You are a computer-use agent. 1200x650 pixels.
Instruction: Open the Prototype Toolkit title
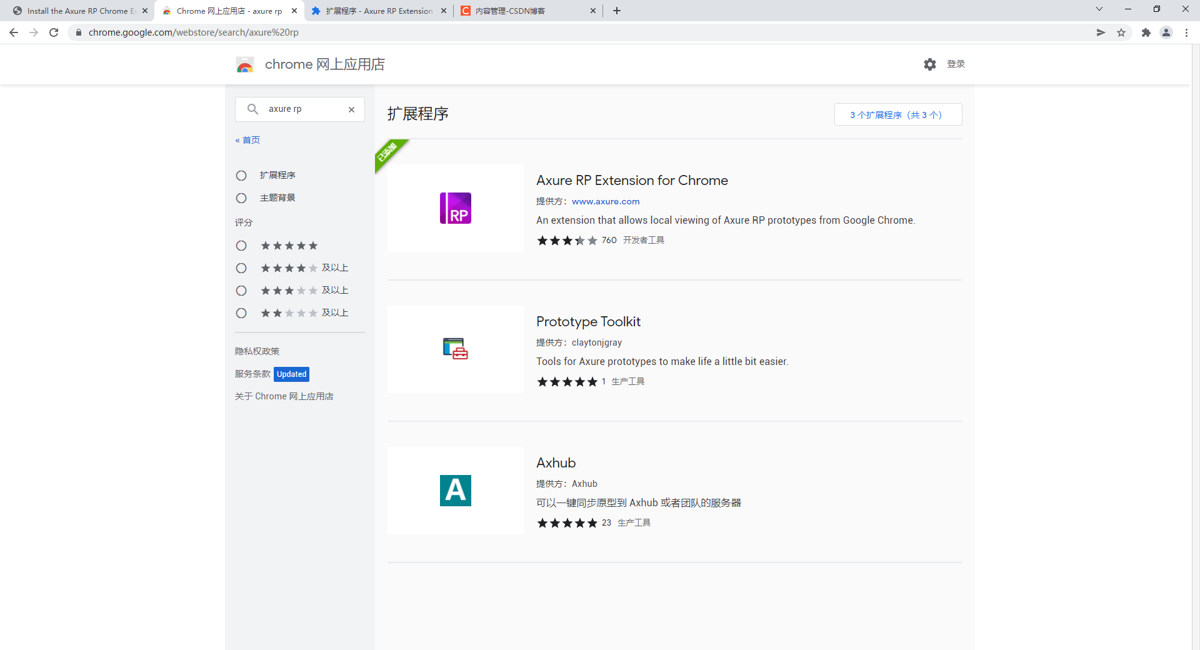588,322
